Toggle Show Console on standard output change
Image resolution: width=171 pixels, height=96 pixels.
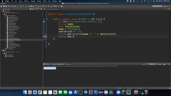pyautogui.click(x=156, y=64)
